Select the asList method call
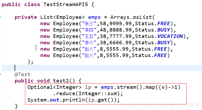This screenshot has height=110, width=202. point(142,17)
